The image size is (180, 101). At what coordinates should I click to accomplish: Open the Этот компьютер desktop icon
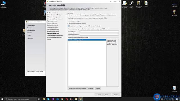click(x=3, y=4)
